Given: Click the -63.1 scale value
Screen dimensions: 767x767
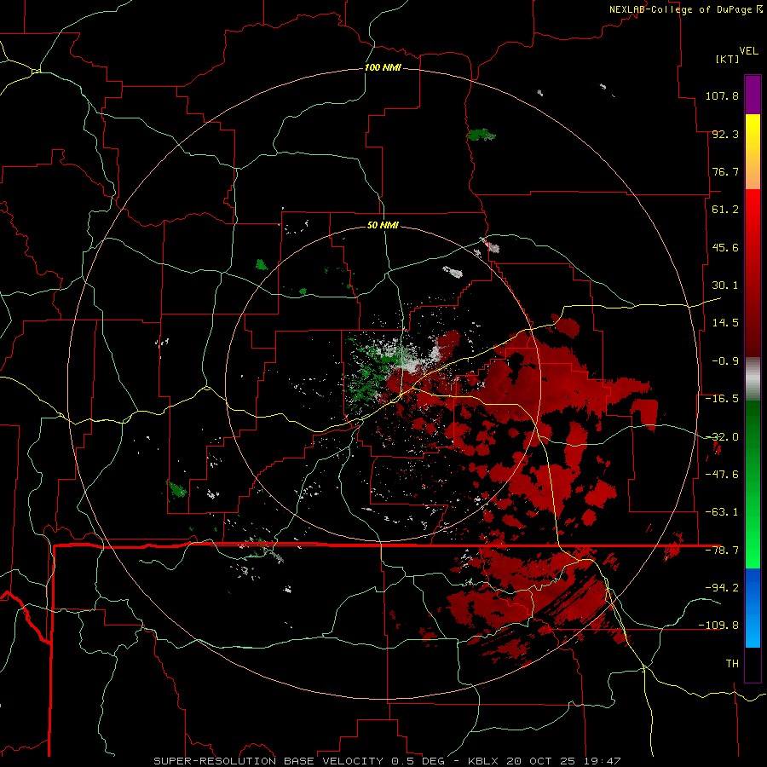Looking at the screenshot, I should tap(722, 512).
